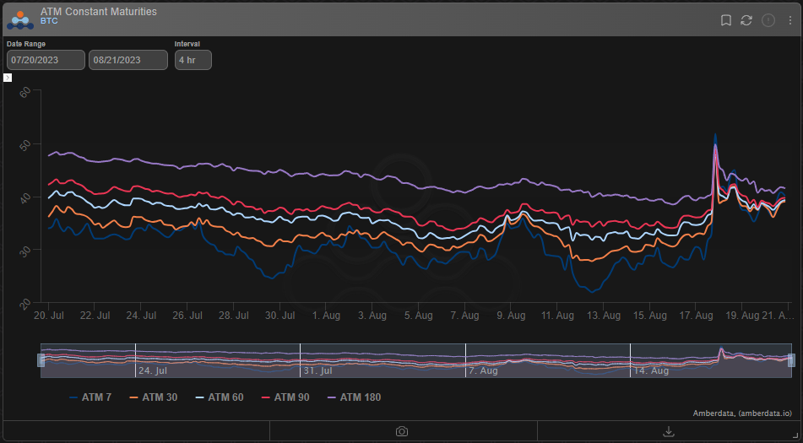This screenshot has height=443, width=803.
Task: Click the Amberdata (amberdata.io) credit link
Action: (x=742, y=413)
